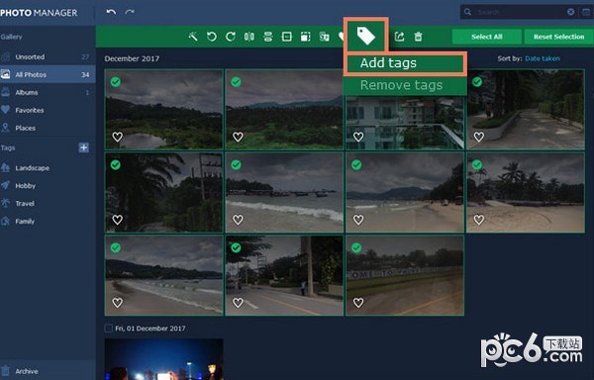The height and width of the screenshot is (380, 594).
Task: Favorite the waves and boats photo heart
Action: 238,220
